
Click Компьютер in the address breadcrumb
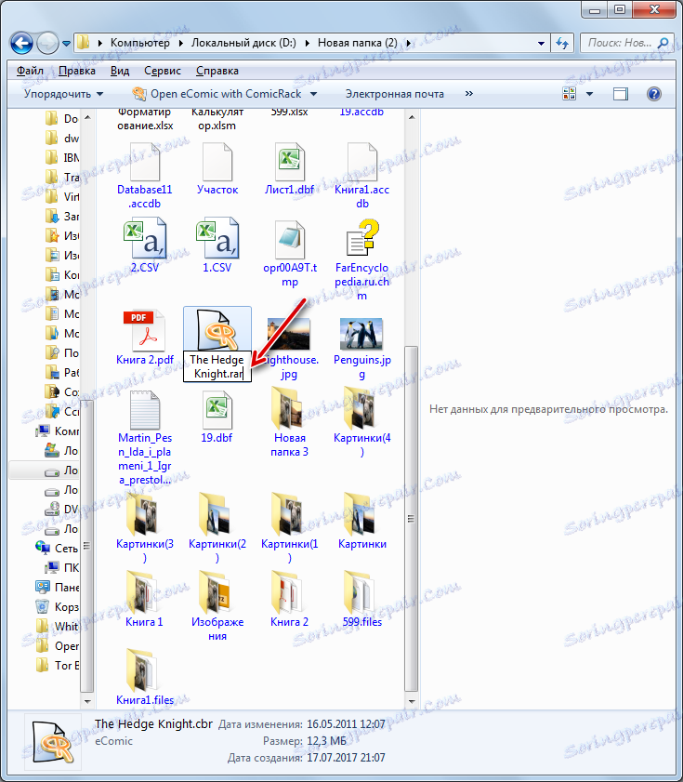click(x=139, y=44)
